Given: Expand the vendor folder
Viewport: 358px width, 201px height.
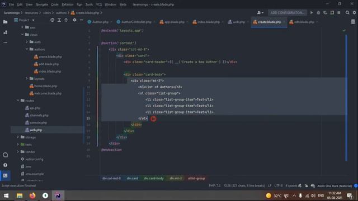Looking at the screenshot, I should pyautogui.click(x=18, y=152).
